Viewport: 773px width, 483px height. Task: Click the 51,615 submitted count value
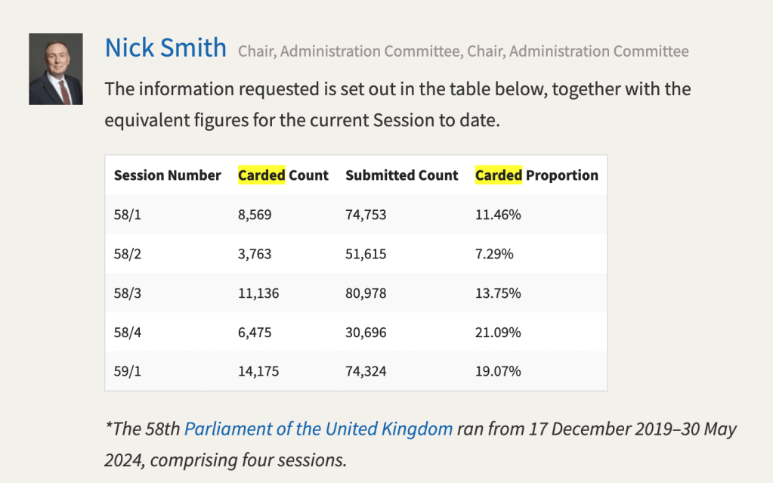[366, 254]
